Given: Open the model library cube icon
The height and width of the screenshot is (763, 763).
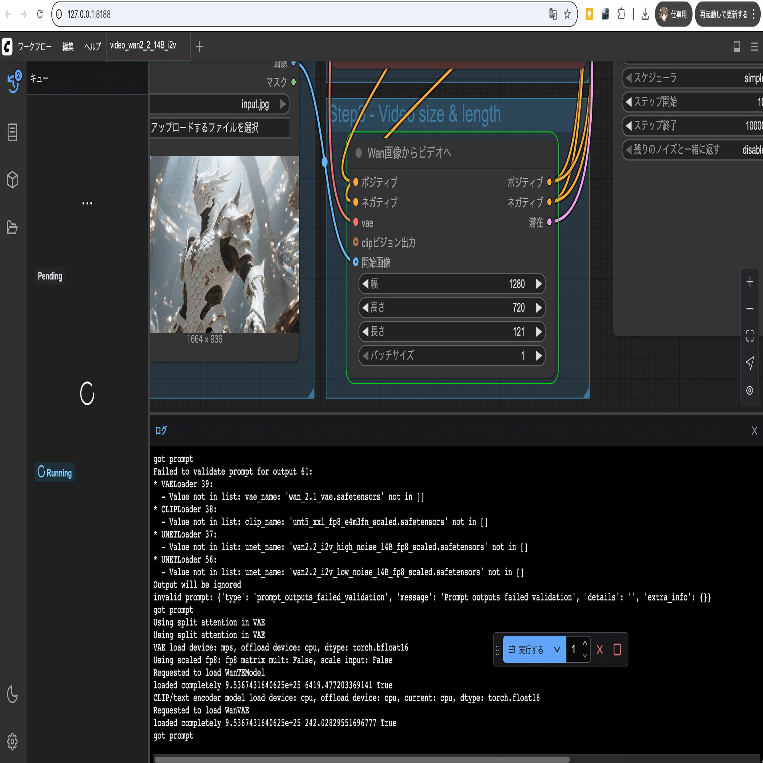Looking at the screenshot, I should click(x=12, y=180).
